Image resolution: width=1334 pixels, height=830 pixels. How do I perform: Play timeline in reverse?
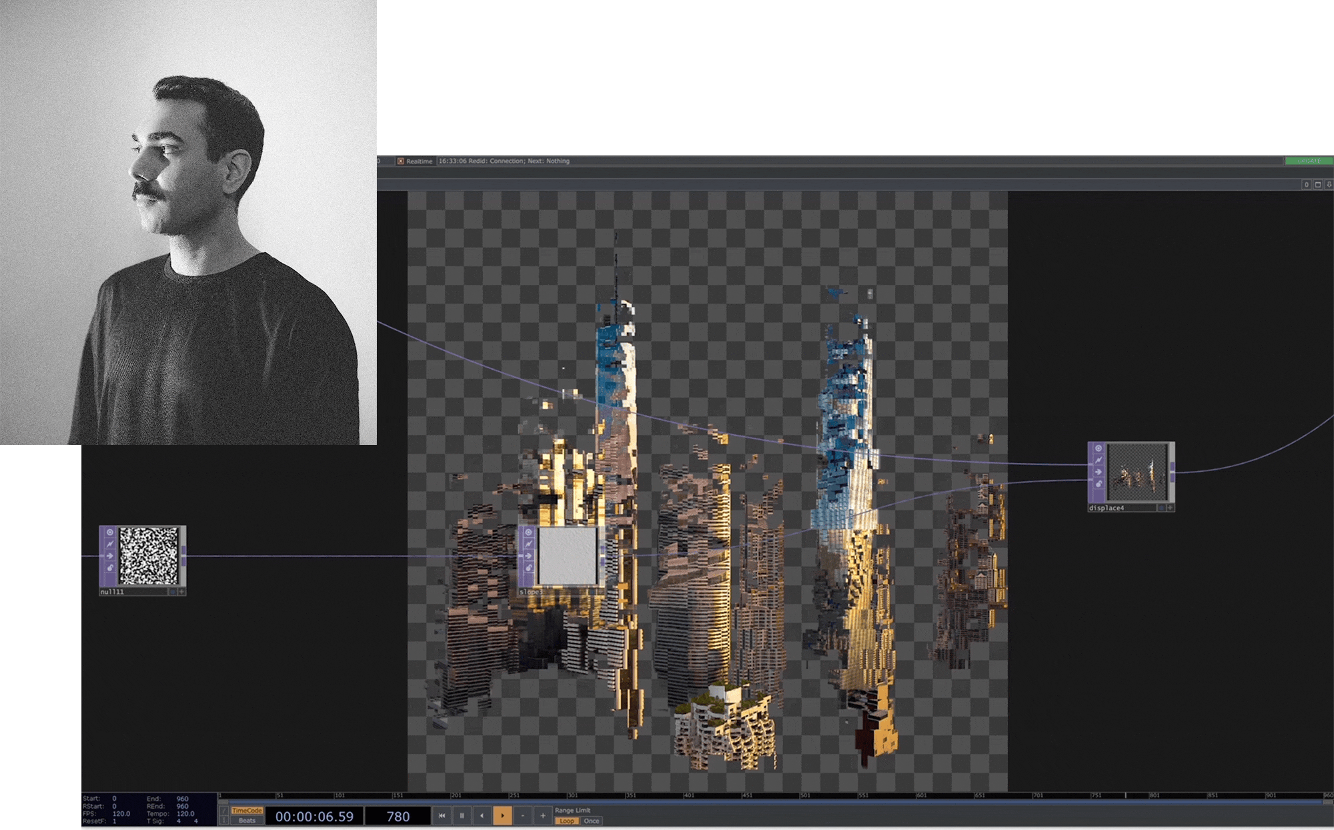(482, 815)
